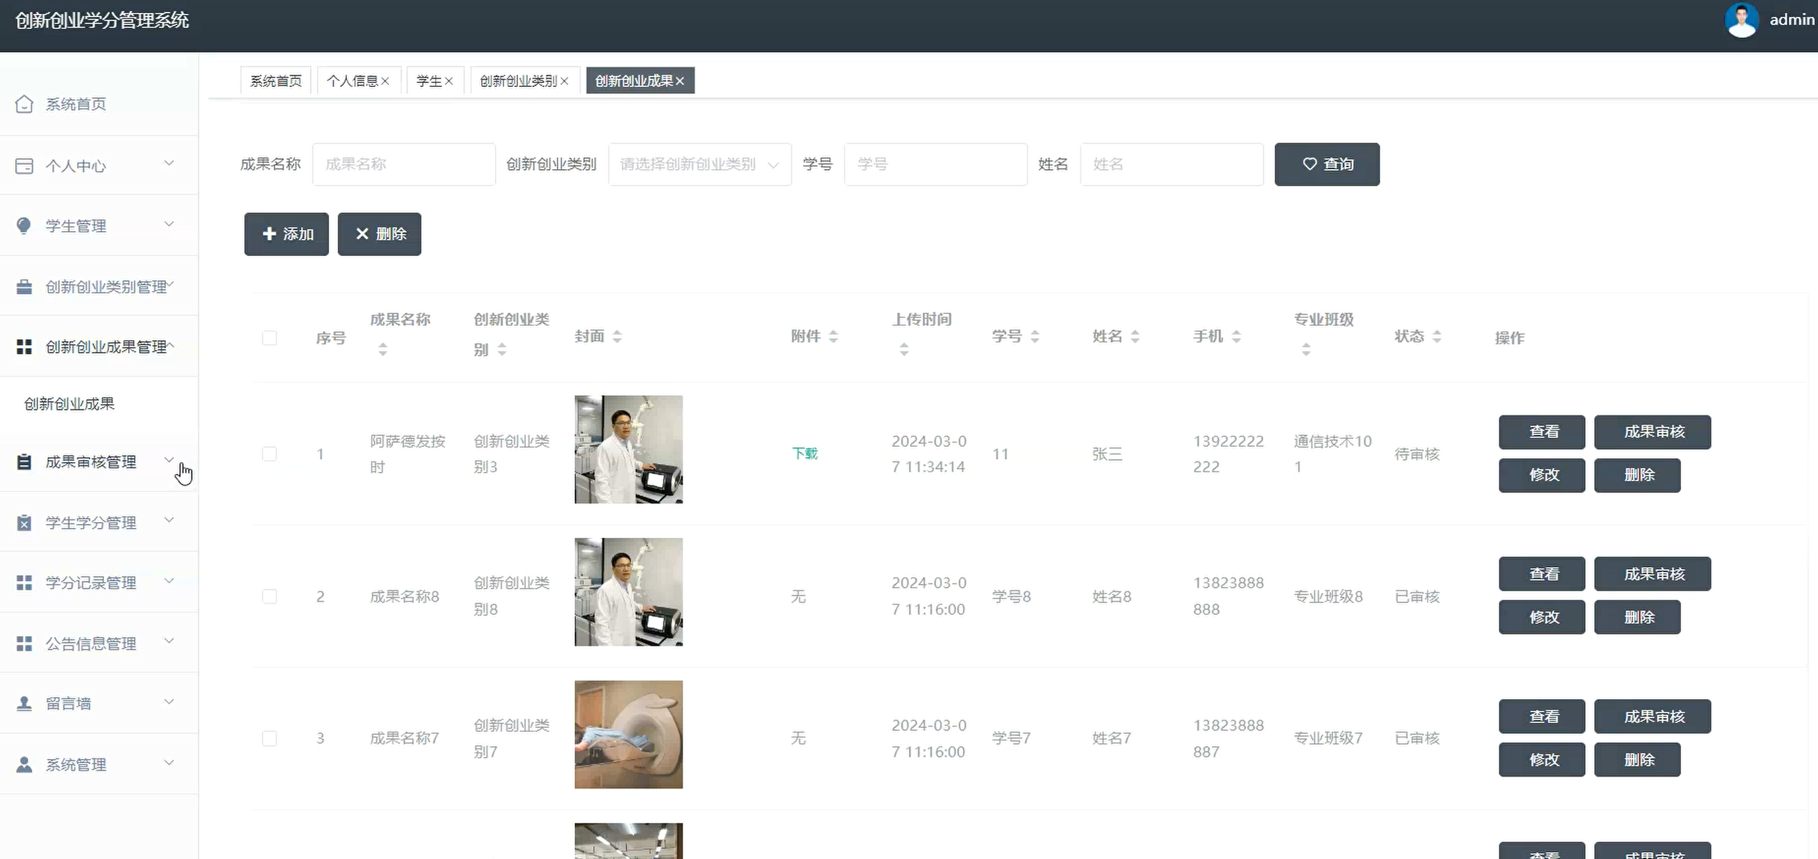Open the MRI cover thumbnail of row 3
The image size is (1818, 859).
(628, 734)
